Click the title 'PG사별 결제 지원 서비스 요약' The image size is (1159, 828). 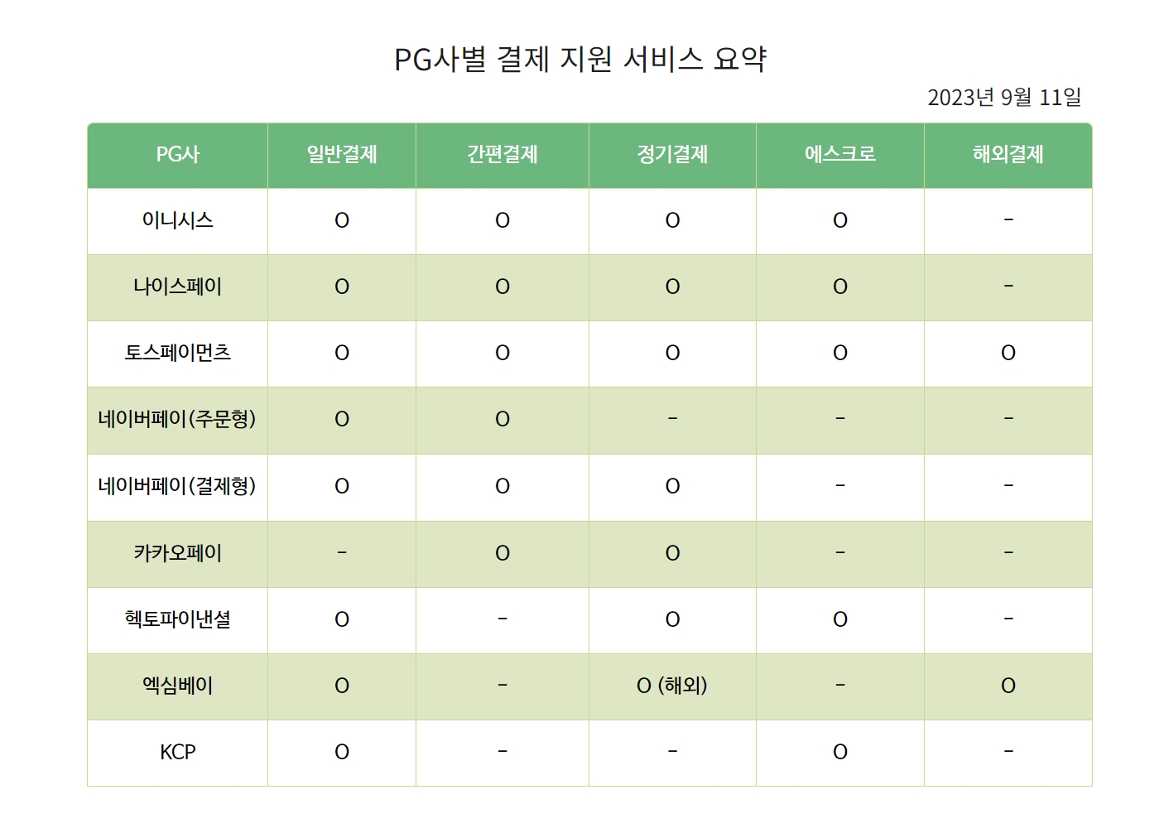(x=580, y=59)
